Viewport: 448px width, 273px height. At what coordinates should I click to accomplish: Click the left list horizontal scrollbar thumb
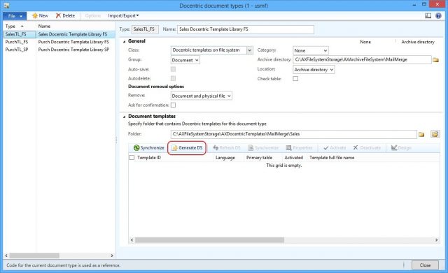click(x=34, y=256)
